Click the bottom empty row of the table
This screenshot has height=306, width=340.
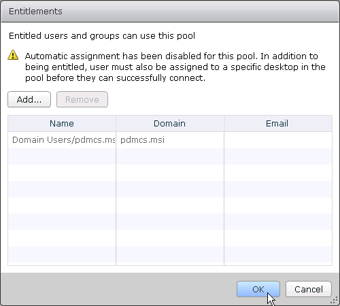click(170, 254)
